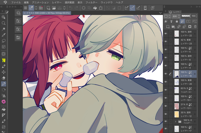Click the Invert selection icon in command bar
Viewport: 201px width, 133px height.
click(x=114, y=8)
